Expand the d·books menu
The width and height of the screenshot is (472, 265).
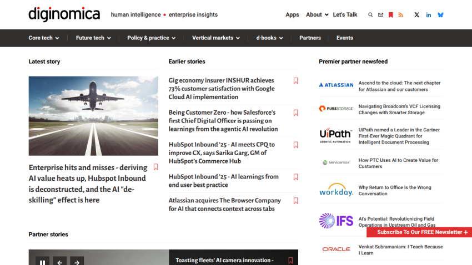point(269,38)
